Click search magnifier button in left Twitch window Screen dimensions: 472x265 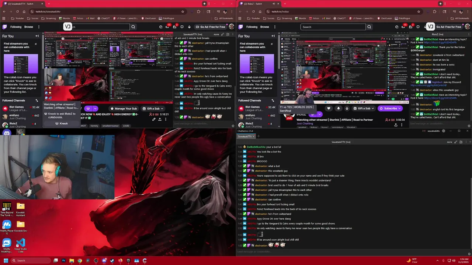pos(133,27)
